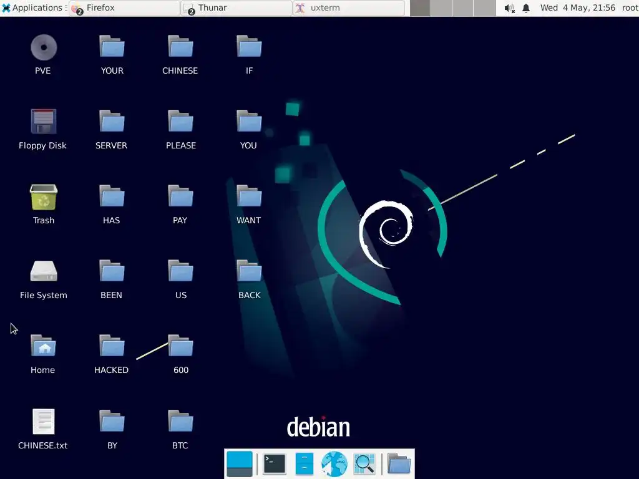Select the IF folder
The width and height of the screenshot is (639, 479).
coord(249,46)
